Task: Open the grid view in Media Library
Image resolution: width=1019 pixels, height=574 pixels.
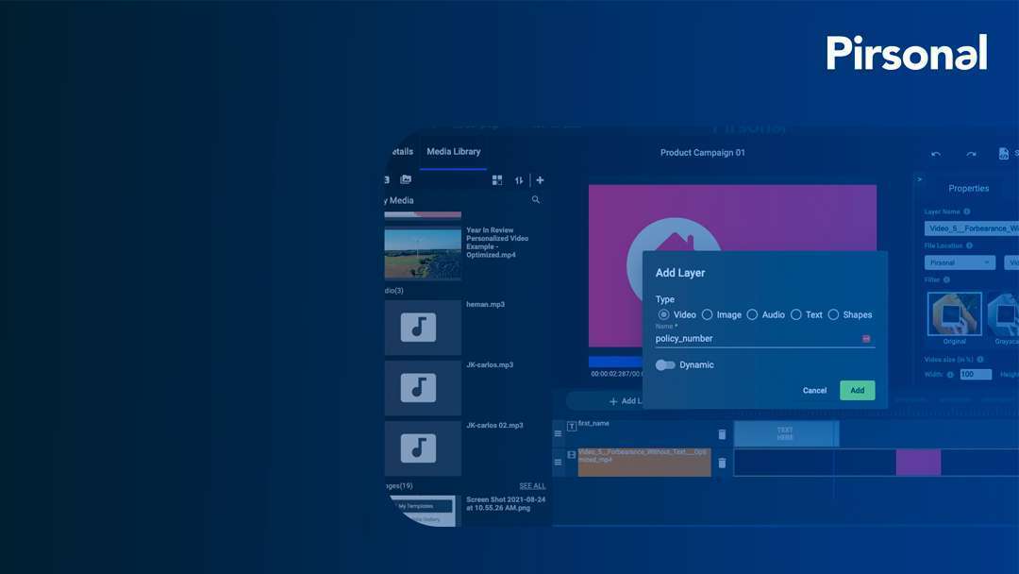Action: pos(497,179)
